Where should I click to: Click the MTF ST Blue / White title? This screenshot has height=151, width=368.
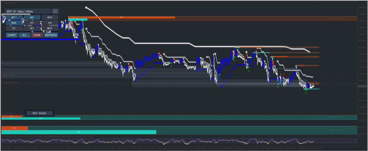tap(28, 11)
